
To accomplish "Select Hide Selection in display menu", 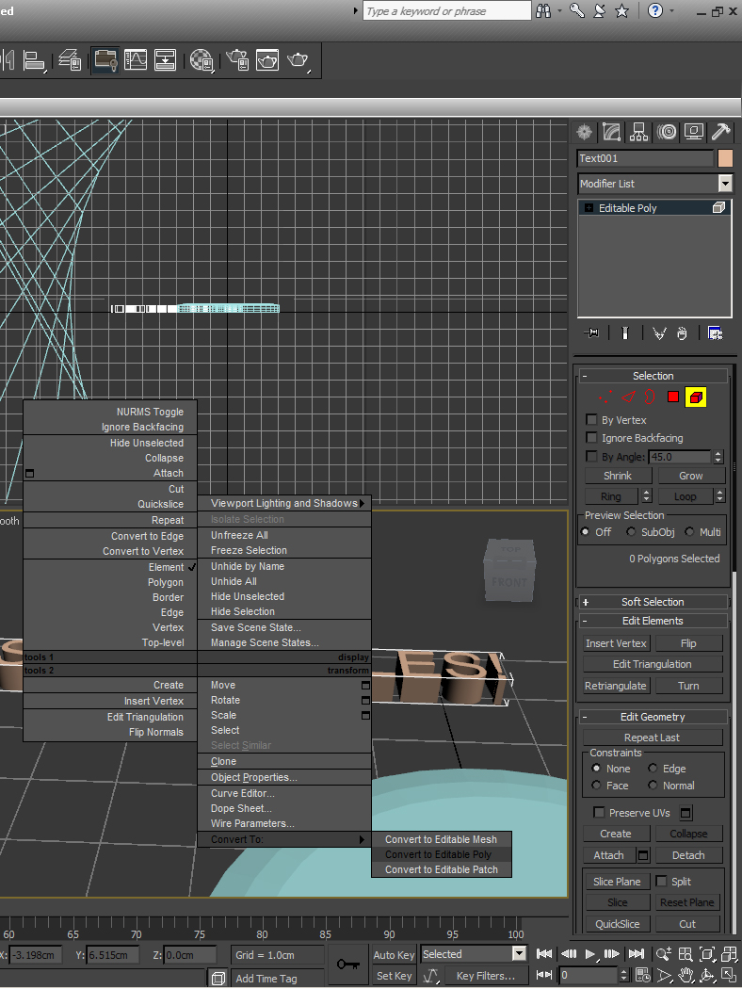I will 283,611.
